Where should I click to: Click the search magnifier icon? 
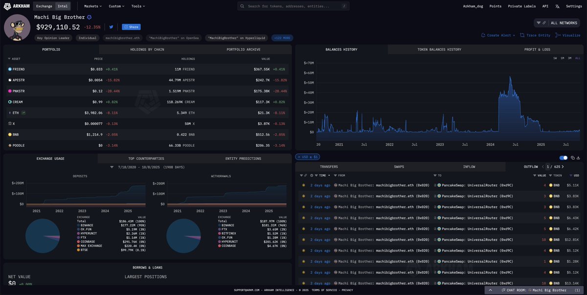(x=243, y=6)
